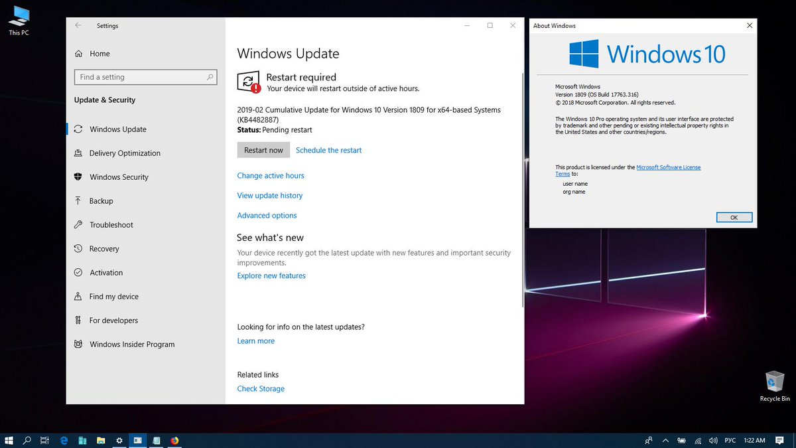Switch to the Settings taskbar icon
This screenshot has height=448, width=796.
(119, 440)
